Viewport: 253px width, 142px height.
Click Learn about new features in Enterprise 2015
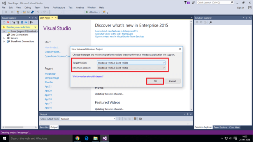pyautogui.click(x=116, y=31)
